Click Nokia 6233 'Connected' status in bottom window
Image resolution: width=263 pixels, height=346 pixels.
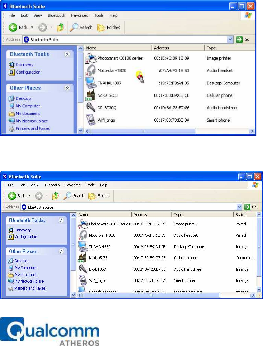pos(244,258)
